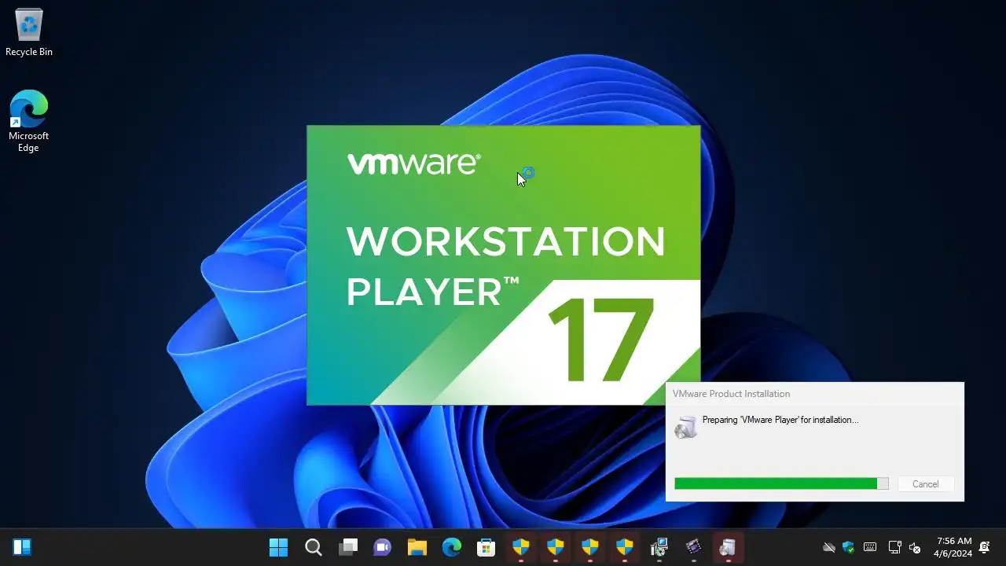The height and width of the screenshot is (566, 1006).
Task: Launch Microsoft Edge from the taskbar
Action: [x=451, y=547]
